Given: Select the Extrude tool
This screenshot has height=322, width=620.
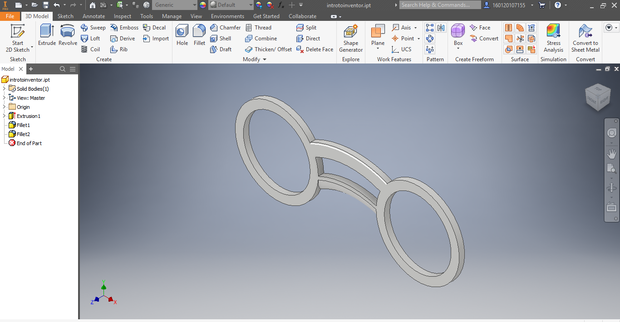Looking at the screenshot, I should [47, 35].
